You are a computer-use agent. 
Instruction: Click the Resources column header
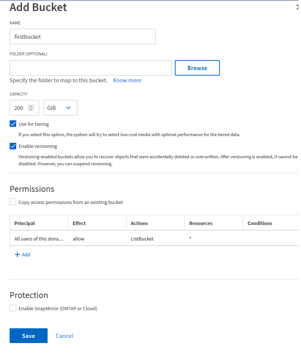[214, 223]
